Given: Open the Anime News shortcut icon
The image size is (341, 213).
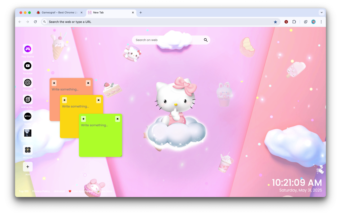Looking at the screenshot, I should click(28, 100).
